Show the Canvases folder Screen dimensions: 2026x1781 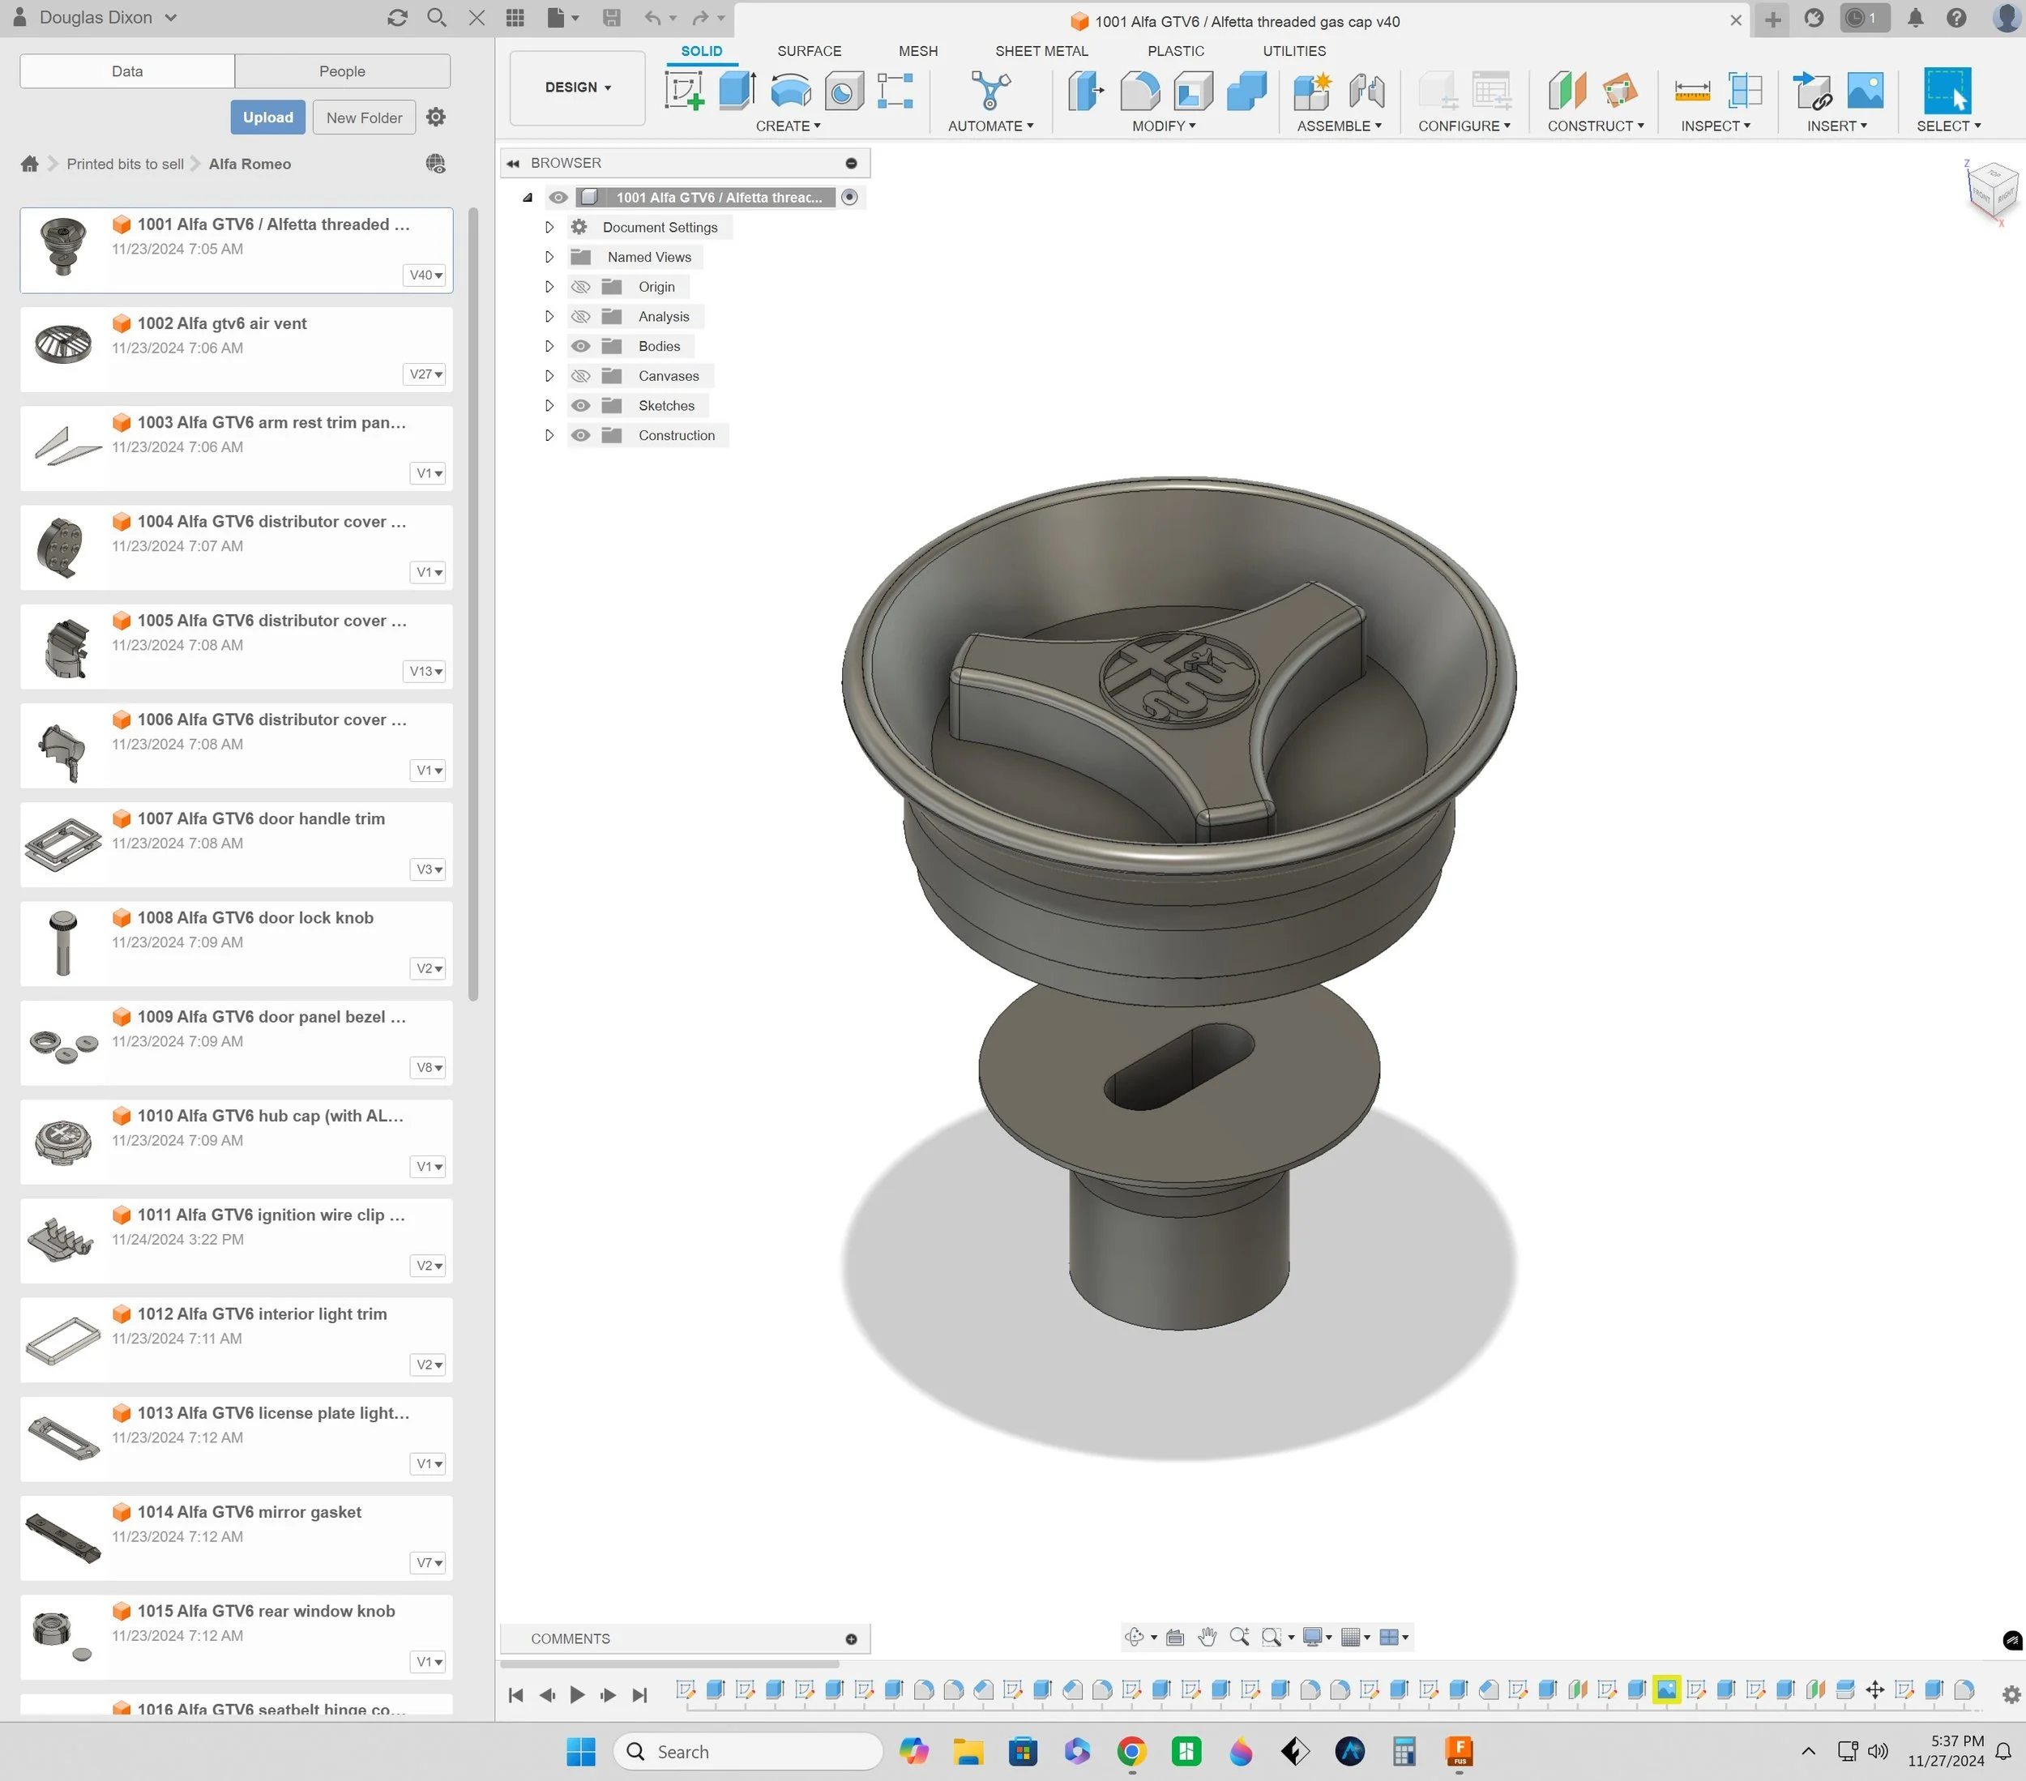581,376
